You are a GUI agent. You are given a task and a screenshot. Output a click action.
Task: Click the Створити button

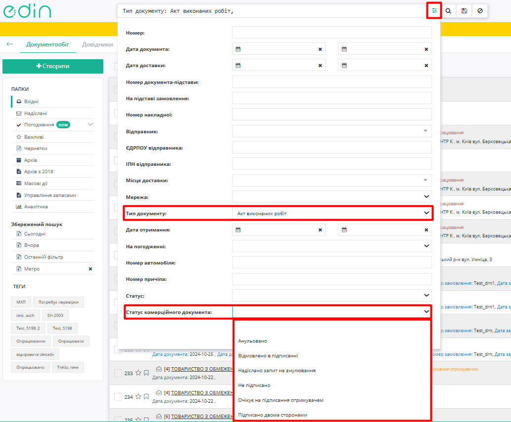53,66
